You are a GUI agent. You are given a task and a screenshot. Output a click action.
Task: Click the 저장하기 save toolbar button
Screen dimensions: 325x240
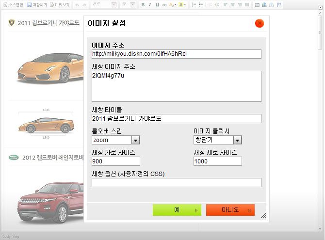(x=37, y=5)
